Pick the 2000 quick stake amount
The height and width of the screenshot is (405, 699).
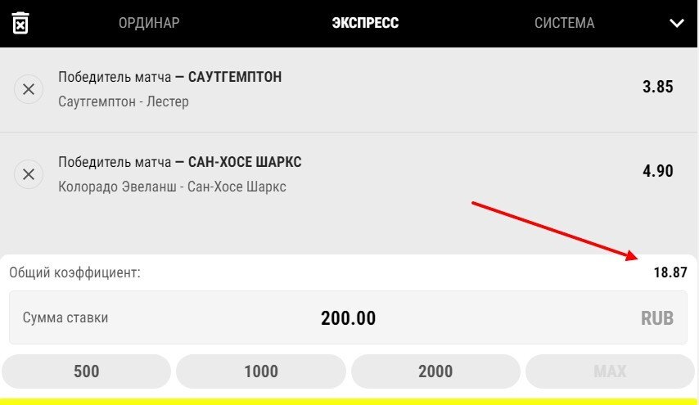click(435, 371)
